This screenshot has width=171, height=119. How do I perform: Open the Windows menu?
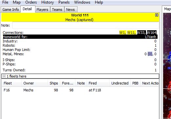(x=82, y=2)
